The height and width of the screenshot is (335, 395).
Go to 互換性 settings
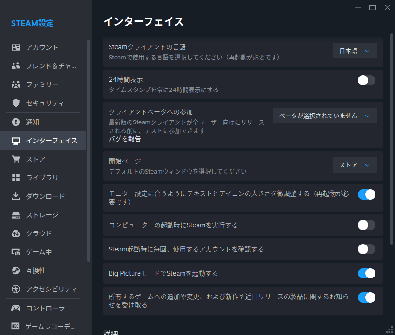click(x=43, y=271)
